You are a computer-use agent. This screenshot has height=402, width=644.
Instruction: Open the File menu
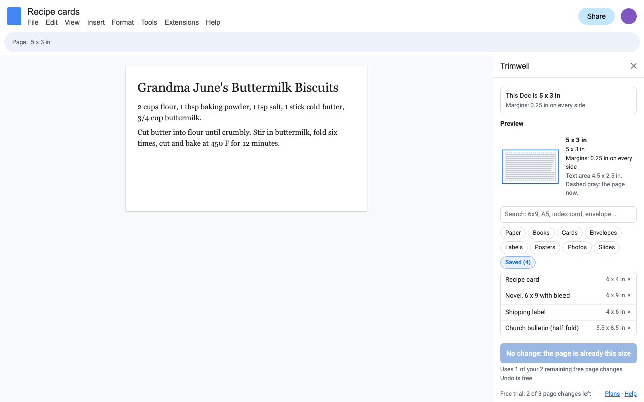[33, 22]
